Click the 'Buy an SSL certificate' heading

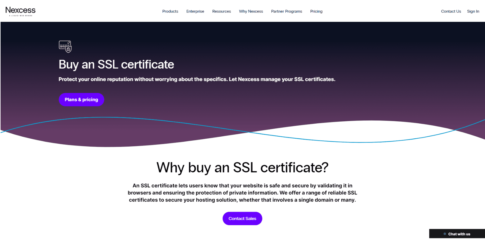(x=116, y=65)
